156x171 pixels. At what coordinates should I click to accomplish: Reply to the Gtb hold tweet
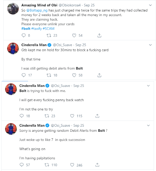pos(24,75)
